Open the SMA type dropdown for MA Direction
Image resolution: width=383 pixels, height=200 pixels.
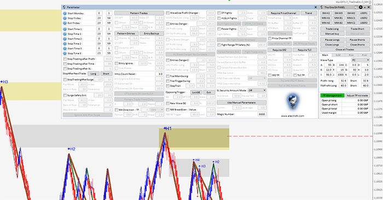[157, 110]
